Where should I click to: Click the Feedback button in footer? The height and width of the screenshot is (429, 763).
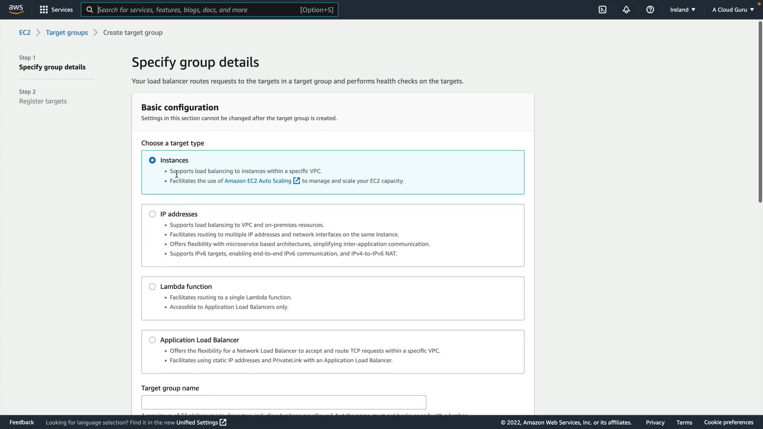(21, 422)
